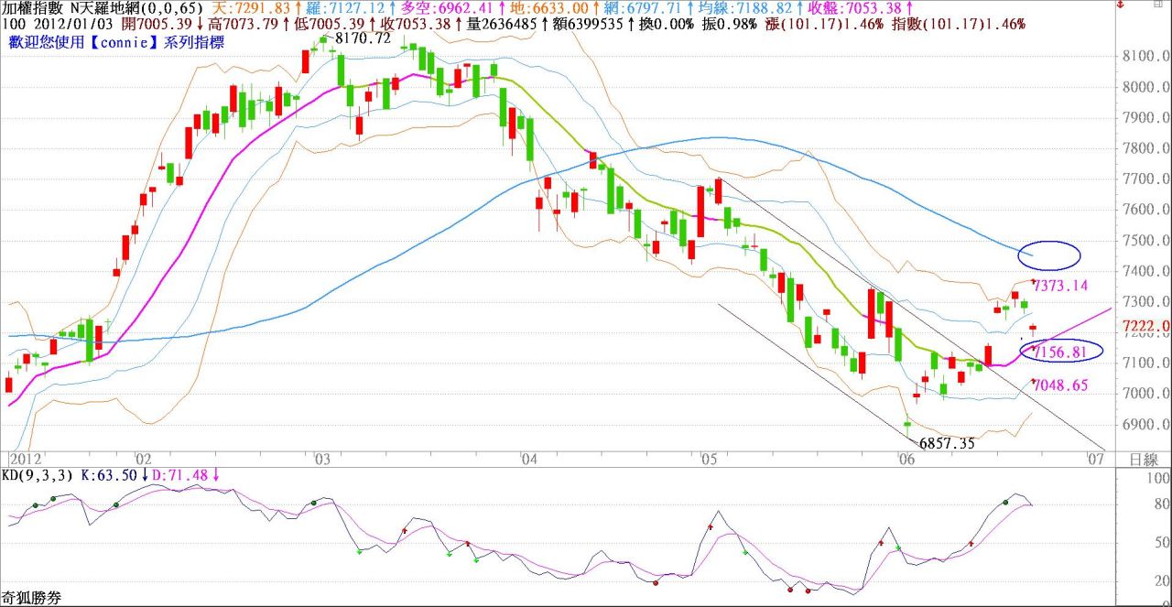Viewport: 1172px width, 607px height.
Task: Click the red arrow marker beside 7048.65
Action: point(1034,382)
